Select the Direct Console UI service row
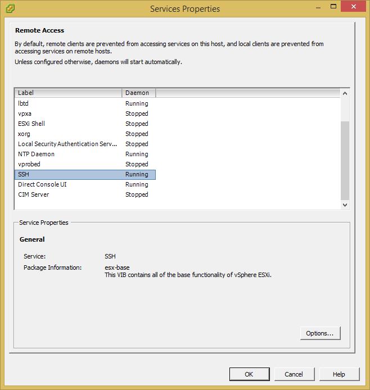Image resolution: width=370 pixels, height=390 pixels. click(85, 184)
